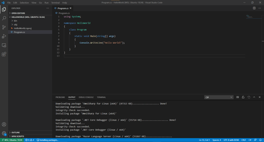264x142 pixels.
Task: Click 'Integrity Check succeeded.' under OmniSharp download
Action: coord(73,110)
